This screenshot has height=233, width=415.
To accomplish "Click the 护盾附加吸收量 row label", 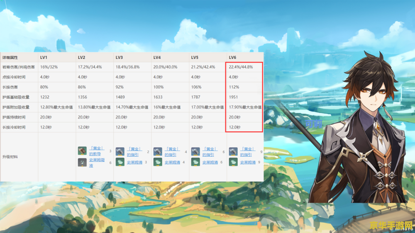I will 16,107.
